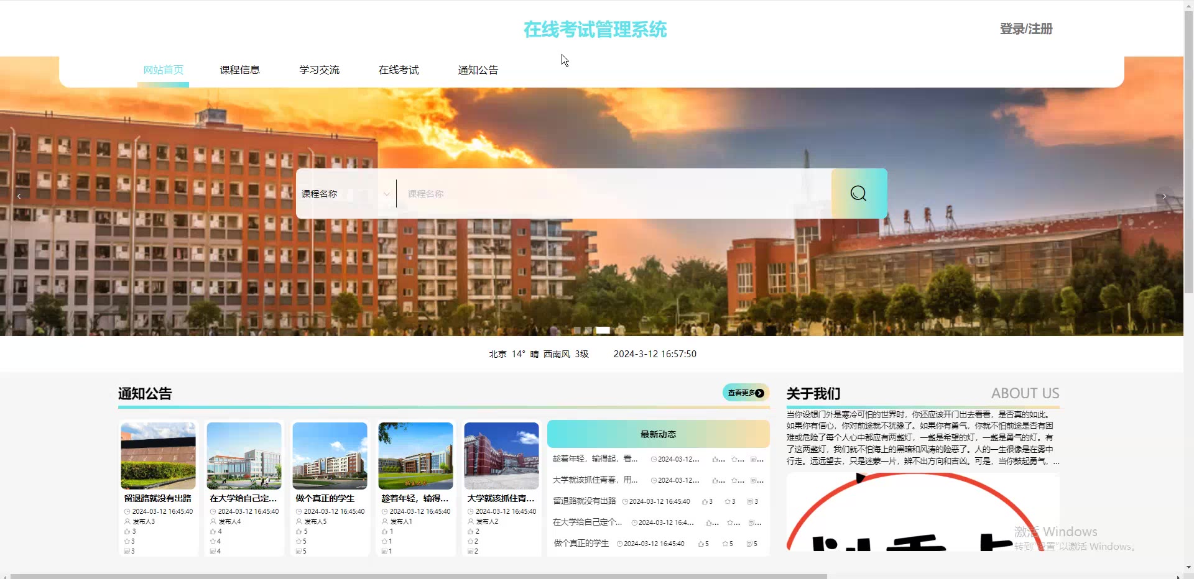Click thumbs-up icon on 发布人2 card
The width and height of the screenshot is (1194, 579).
tap(470, 532)
